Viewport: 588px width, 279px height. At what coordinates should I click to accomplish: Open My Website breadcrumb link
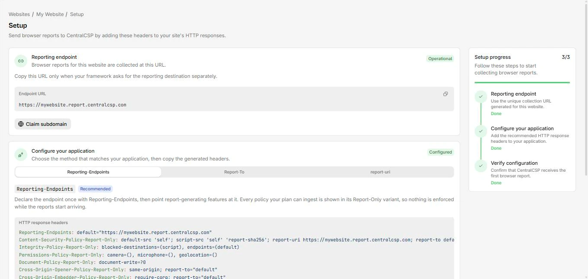[50, 14]
